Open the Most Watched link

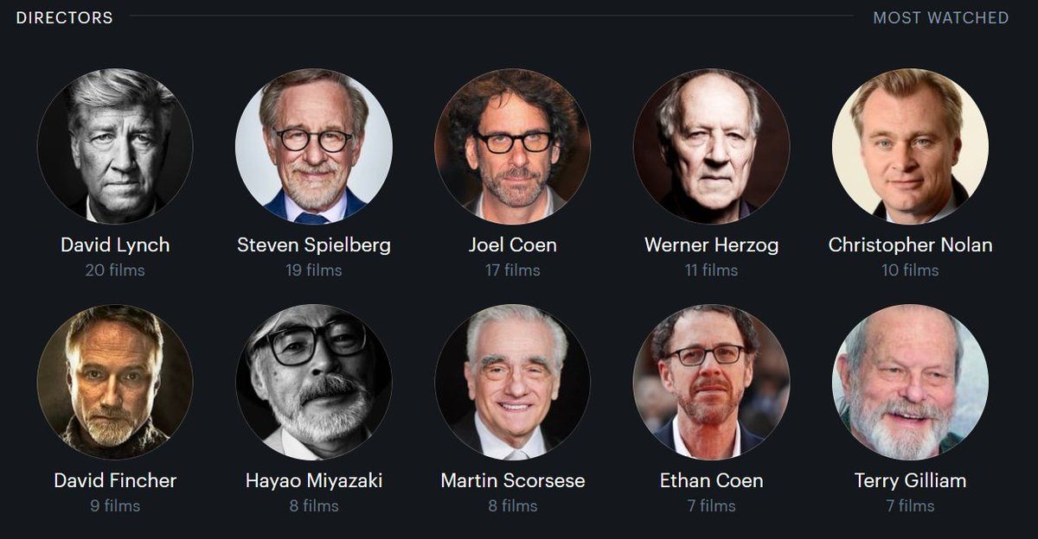(941, 17)
